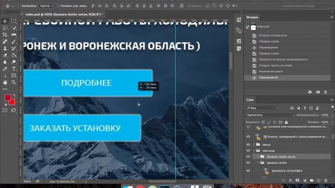Open the Edit Toolbar three-dots menu
The width and height of the screenshot is (335, 188).
tap(5, 89)
